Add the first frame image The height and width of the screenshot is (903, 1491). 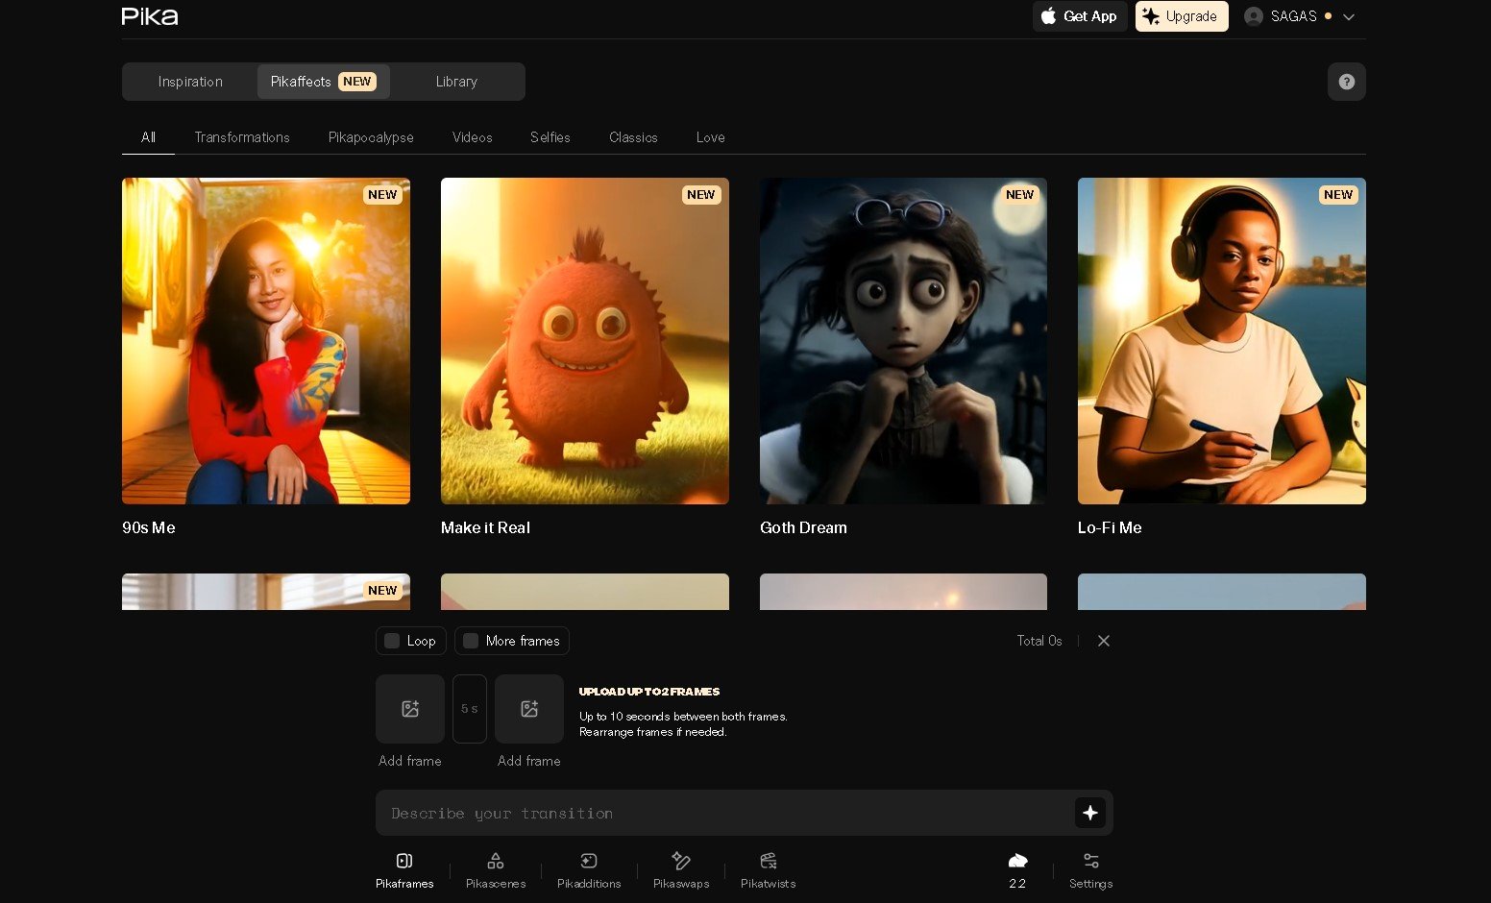410,709
